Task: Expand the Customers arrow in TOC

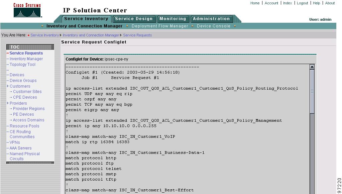Action: tap(8, 86)
